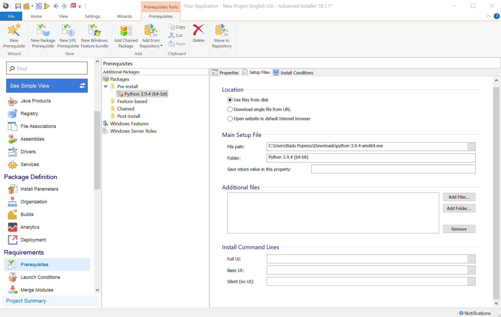
Task: Copy the selected prerequisite
Action: pos(177,27)
